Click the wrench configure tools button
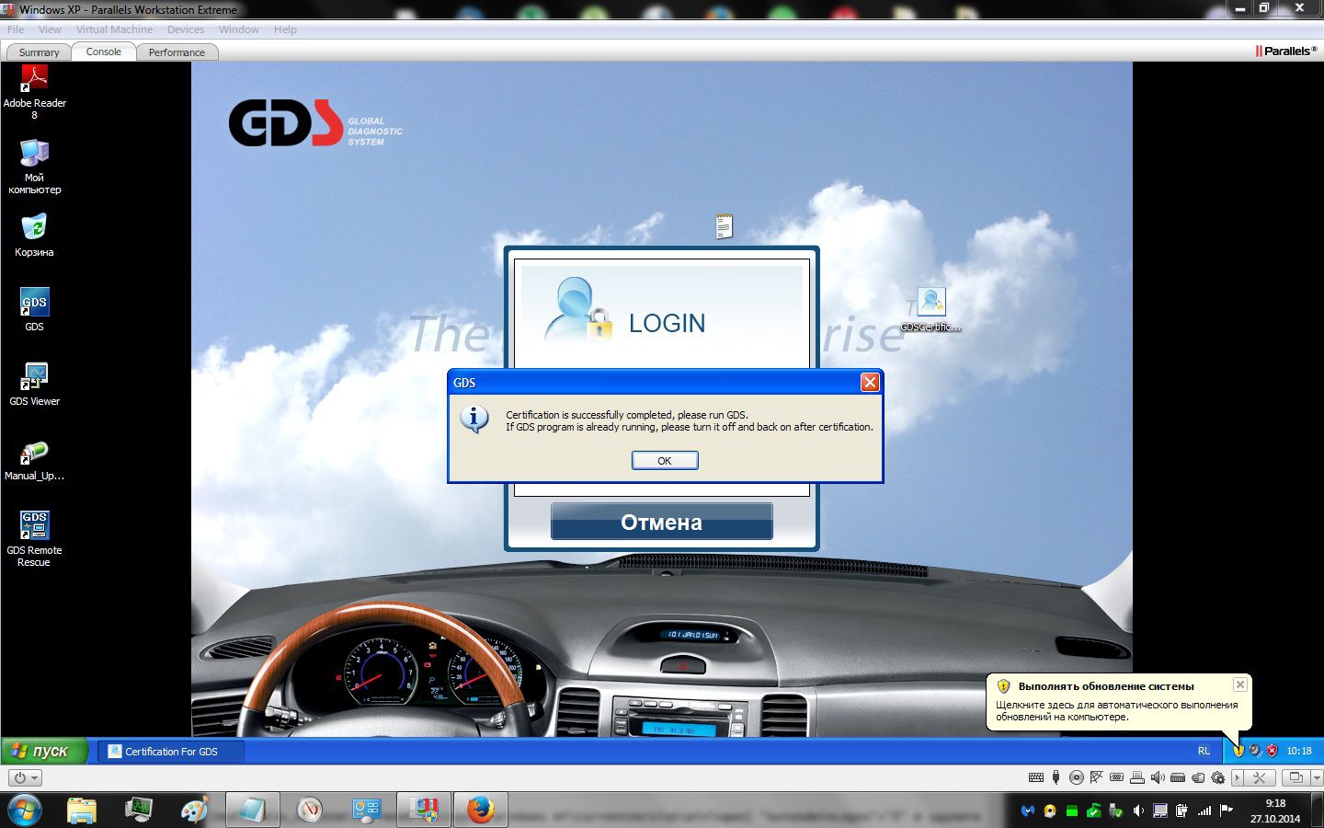 1260,778
